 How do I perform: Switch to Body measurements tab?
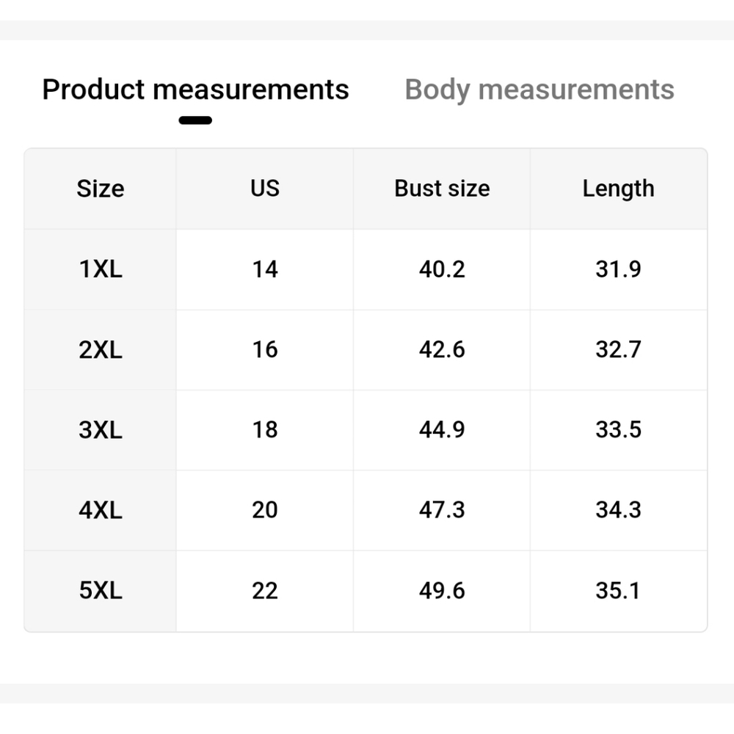click(x=539, y=90)
